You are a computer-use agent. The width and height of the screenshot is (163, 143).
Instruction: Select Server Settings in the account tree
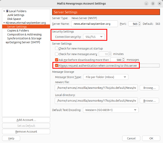(x=26, y=27)
